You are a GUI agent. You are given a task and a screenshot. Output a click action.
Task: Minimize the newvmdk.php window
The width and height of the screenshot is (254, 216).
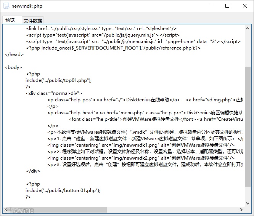click(210, 6)
